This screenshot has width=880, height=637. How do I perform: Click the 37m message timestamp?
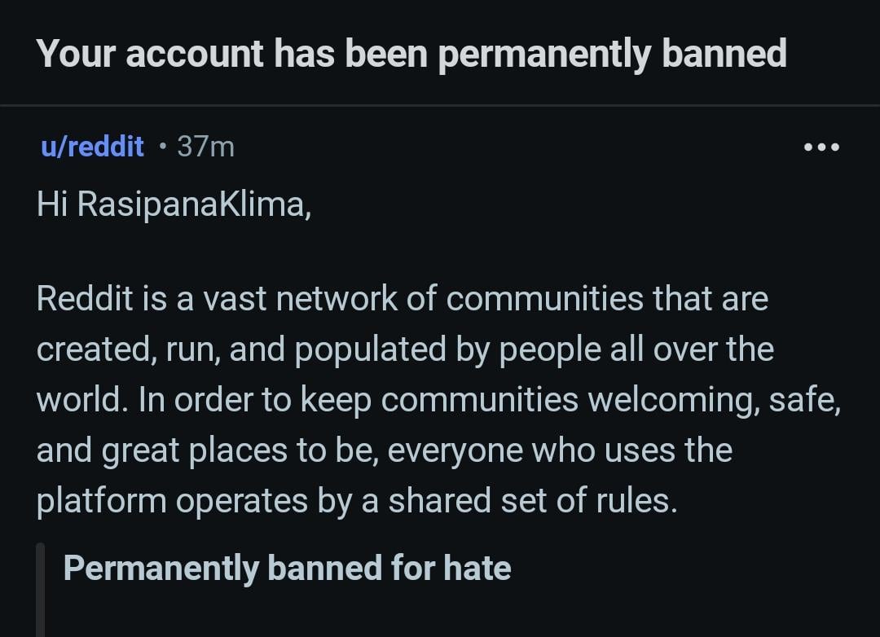tap(205, 147)
